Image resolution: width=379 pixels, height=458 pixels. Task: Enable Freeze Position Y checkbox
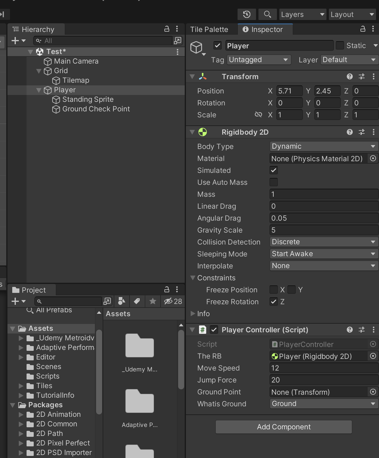[292, 290]
